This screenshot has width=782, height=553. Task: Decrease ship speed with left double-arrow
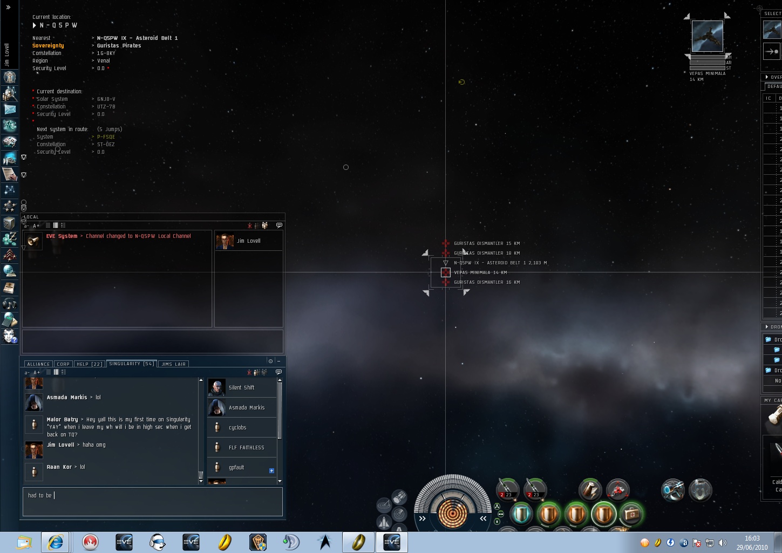point(422,518)
